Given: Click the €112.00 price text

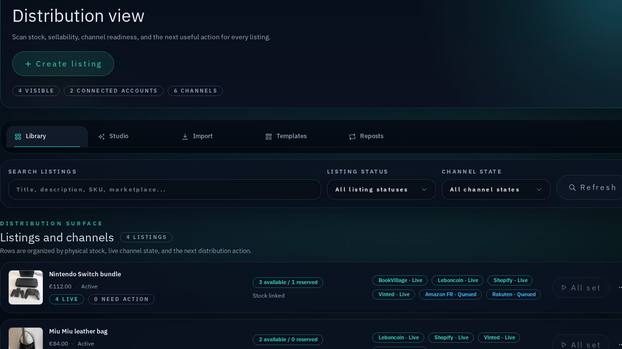Looking at the screenshot, I should 60,286.
